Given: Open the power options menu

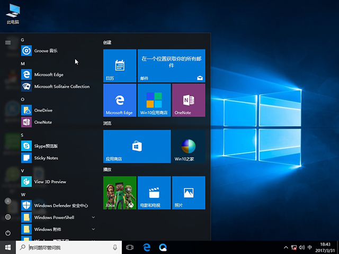Looking at the screenshot, I should point(8,233).
